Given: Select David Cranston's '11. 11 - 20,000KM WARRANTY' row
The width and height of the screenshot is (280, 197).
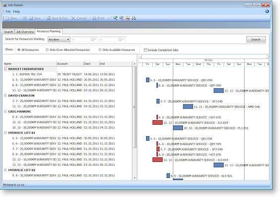Looking at the screenshot, I should [x=68, y=106].
